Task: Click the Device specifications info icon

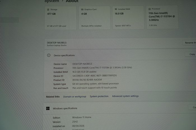Action: point(49,55)
